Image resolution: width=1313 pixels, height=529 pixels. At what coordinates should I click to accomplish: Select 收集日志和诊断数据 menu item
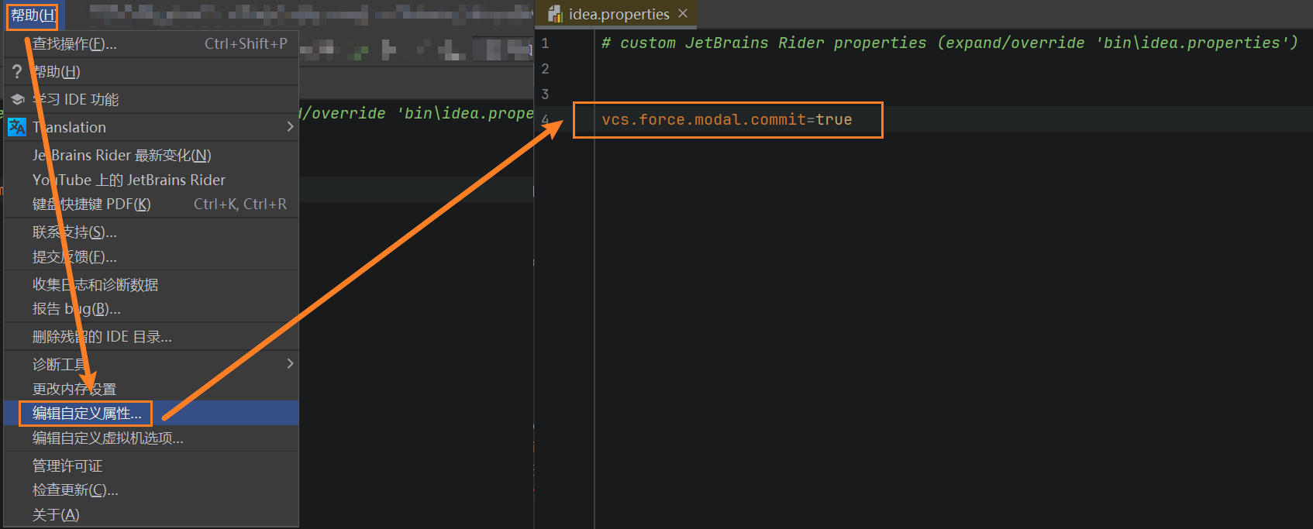[x=95, y=285]
